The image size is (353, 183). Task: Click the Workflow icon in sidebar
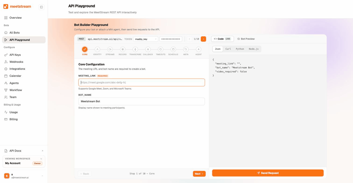(6, 90)
